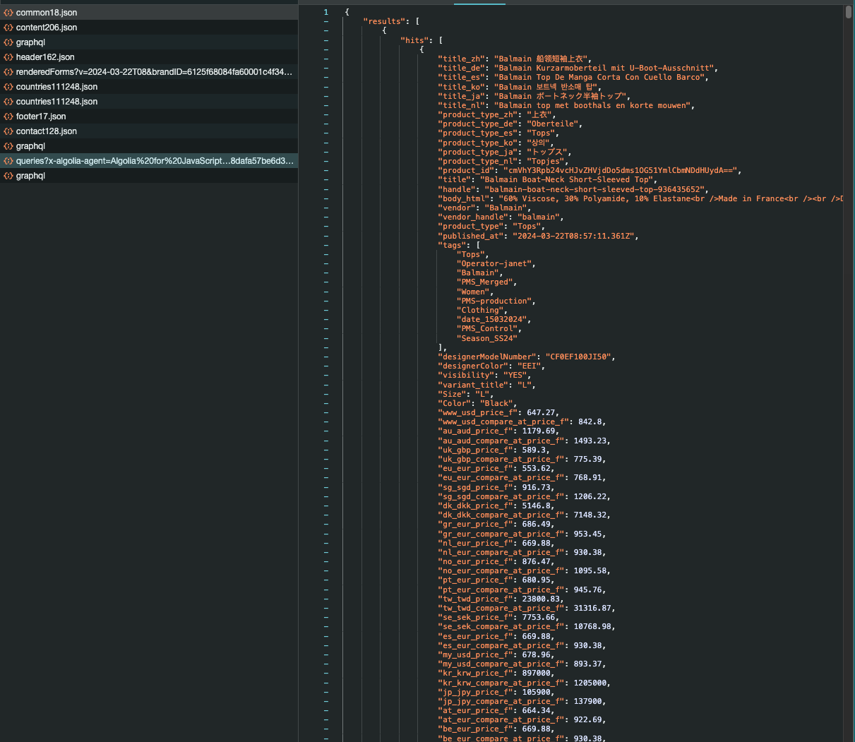Viewport: 855px width, 742px height.
Task: Click the JSON icon next to content206.json
Action: [x=8, y=28]
